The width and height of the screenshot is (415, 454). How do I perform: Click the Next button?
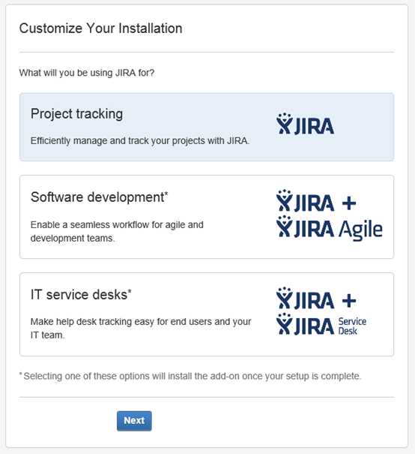pos(134,421)
